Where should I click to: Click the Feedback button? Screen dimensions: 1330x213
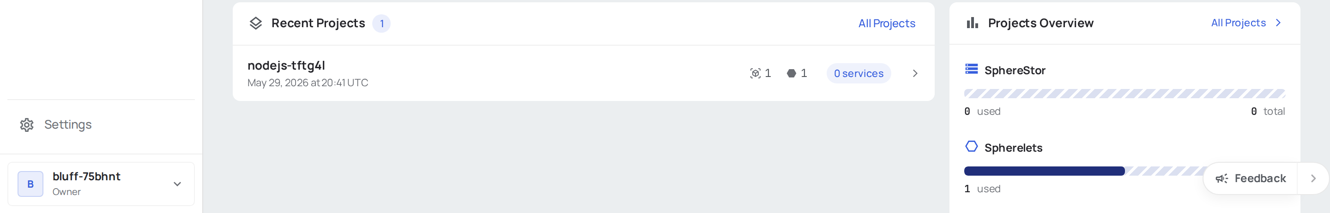point(1250,178)
